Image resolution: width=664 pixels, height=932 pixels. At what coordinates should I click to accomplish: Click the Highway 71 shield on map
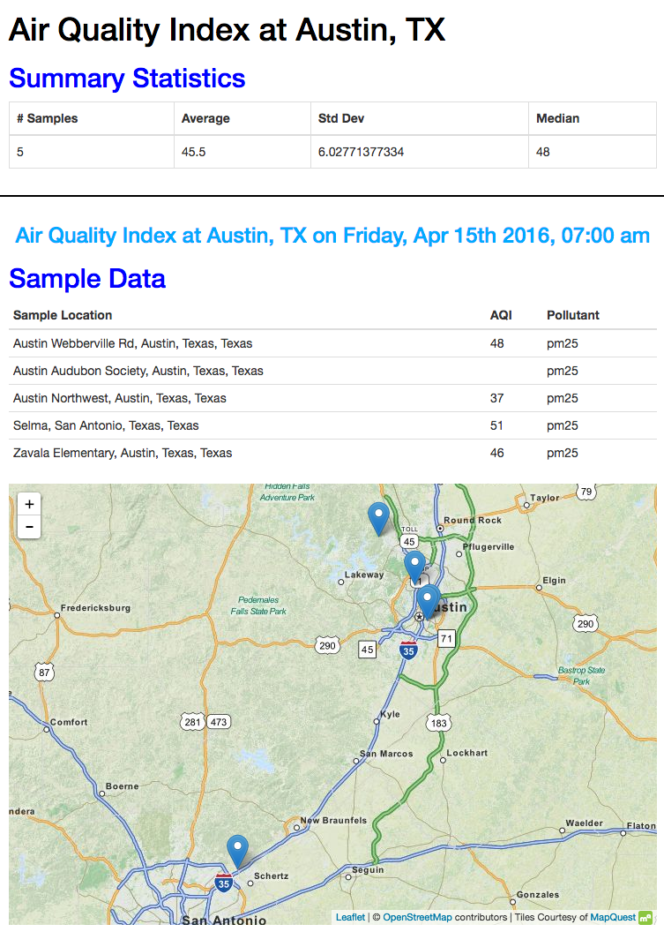(x=446, y=639)
